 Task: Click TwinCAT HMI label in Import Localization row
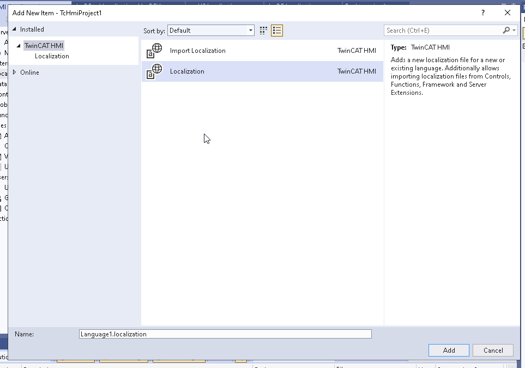tap(357, 51)
